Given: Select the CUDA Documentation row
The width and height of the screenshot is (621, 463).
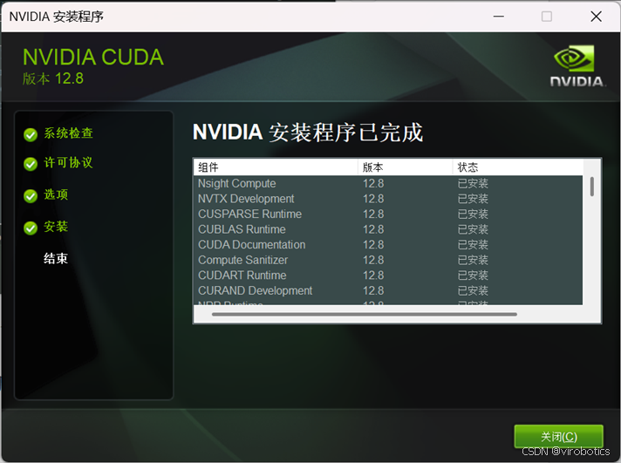Looking at the screenshot, I should (388, 245).
